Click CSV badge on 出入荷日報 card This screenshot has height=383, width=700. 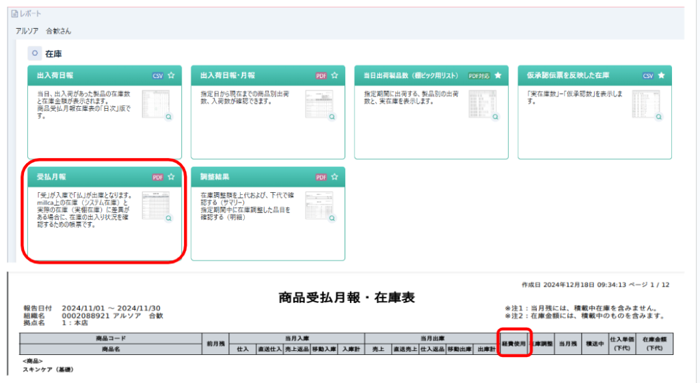[158, 75]
